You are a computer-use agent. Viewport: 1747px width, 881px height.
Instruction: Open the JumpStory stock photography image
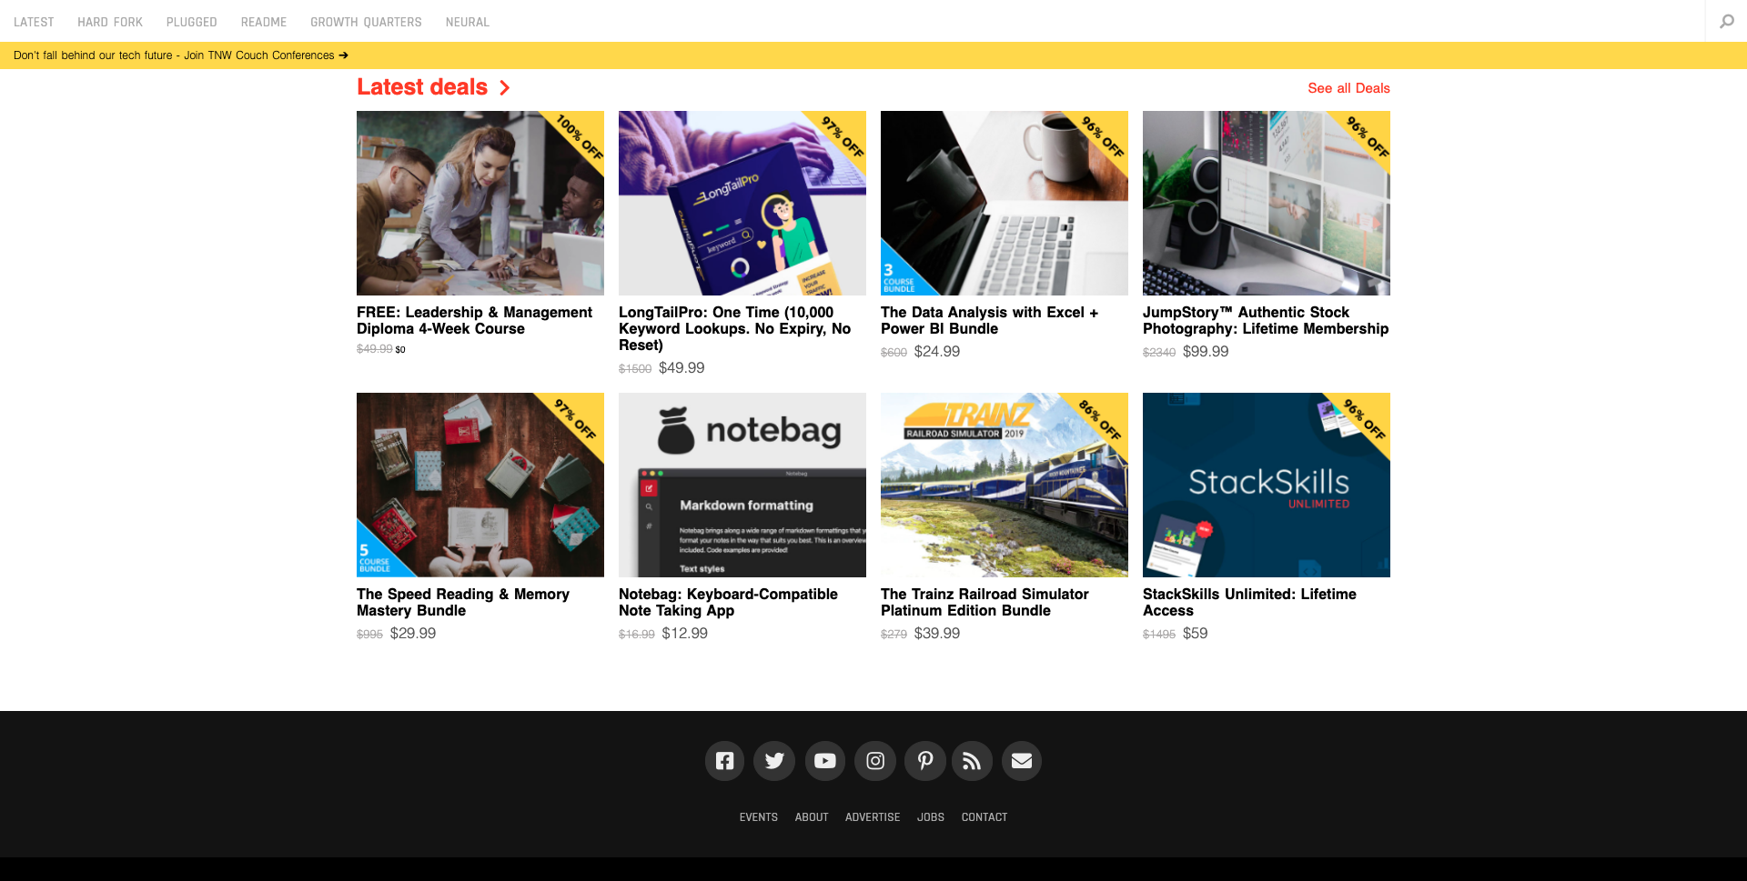1267,203
